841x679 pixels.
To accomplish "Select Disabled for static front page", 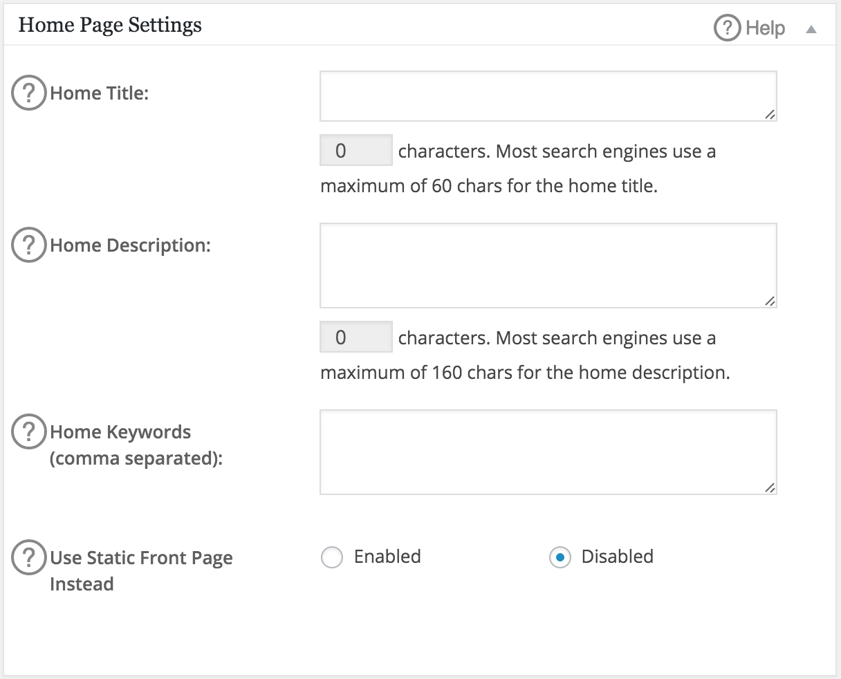I will 560,557.
